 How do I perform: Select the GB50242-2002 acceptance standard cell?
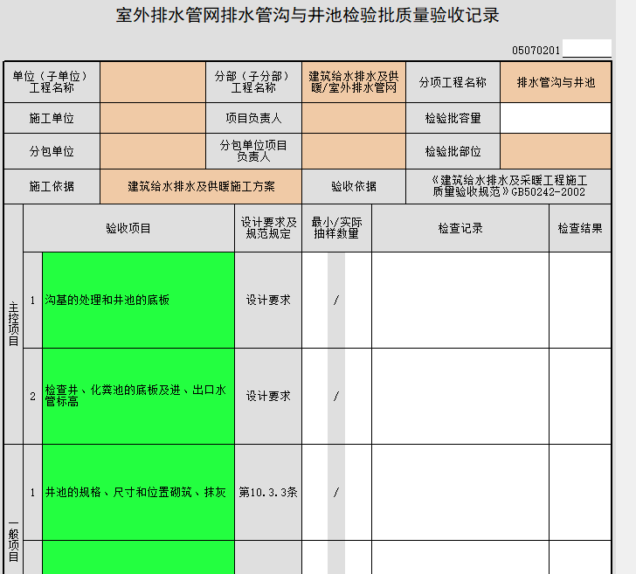click(508, 186)
